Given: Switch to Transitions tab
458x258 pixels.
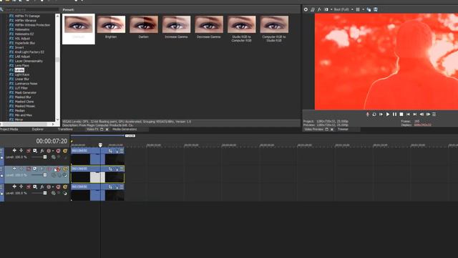Looking at the screenshot, I should (65, 129).
